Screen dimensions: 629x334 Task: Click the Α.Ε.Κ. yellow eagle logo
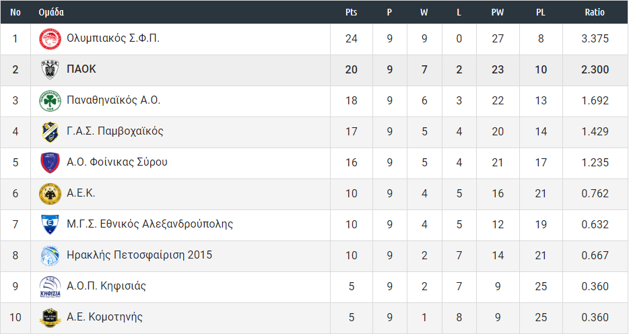51,194
